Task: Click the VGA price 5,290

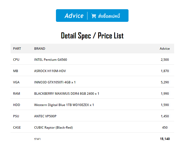Action: (165, 82)
